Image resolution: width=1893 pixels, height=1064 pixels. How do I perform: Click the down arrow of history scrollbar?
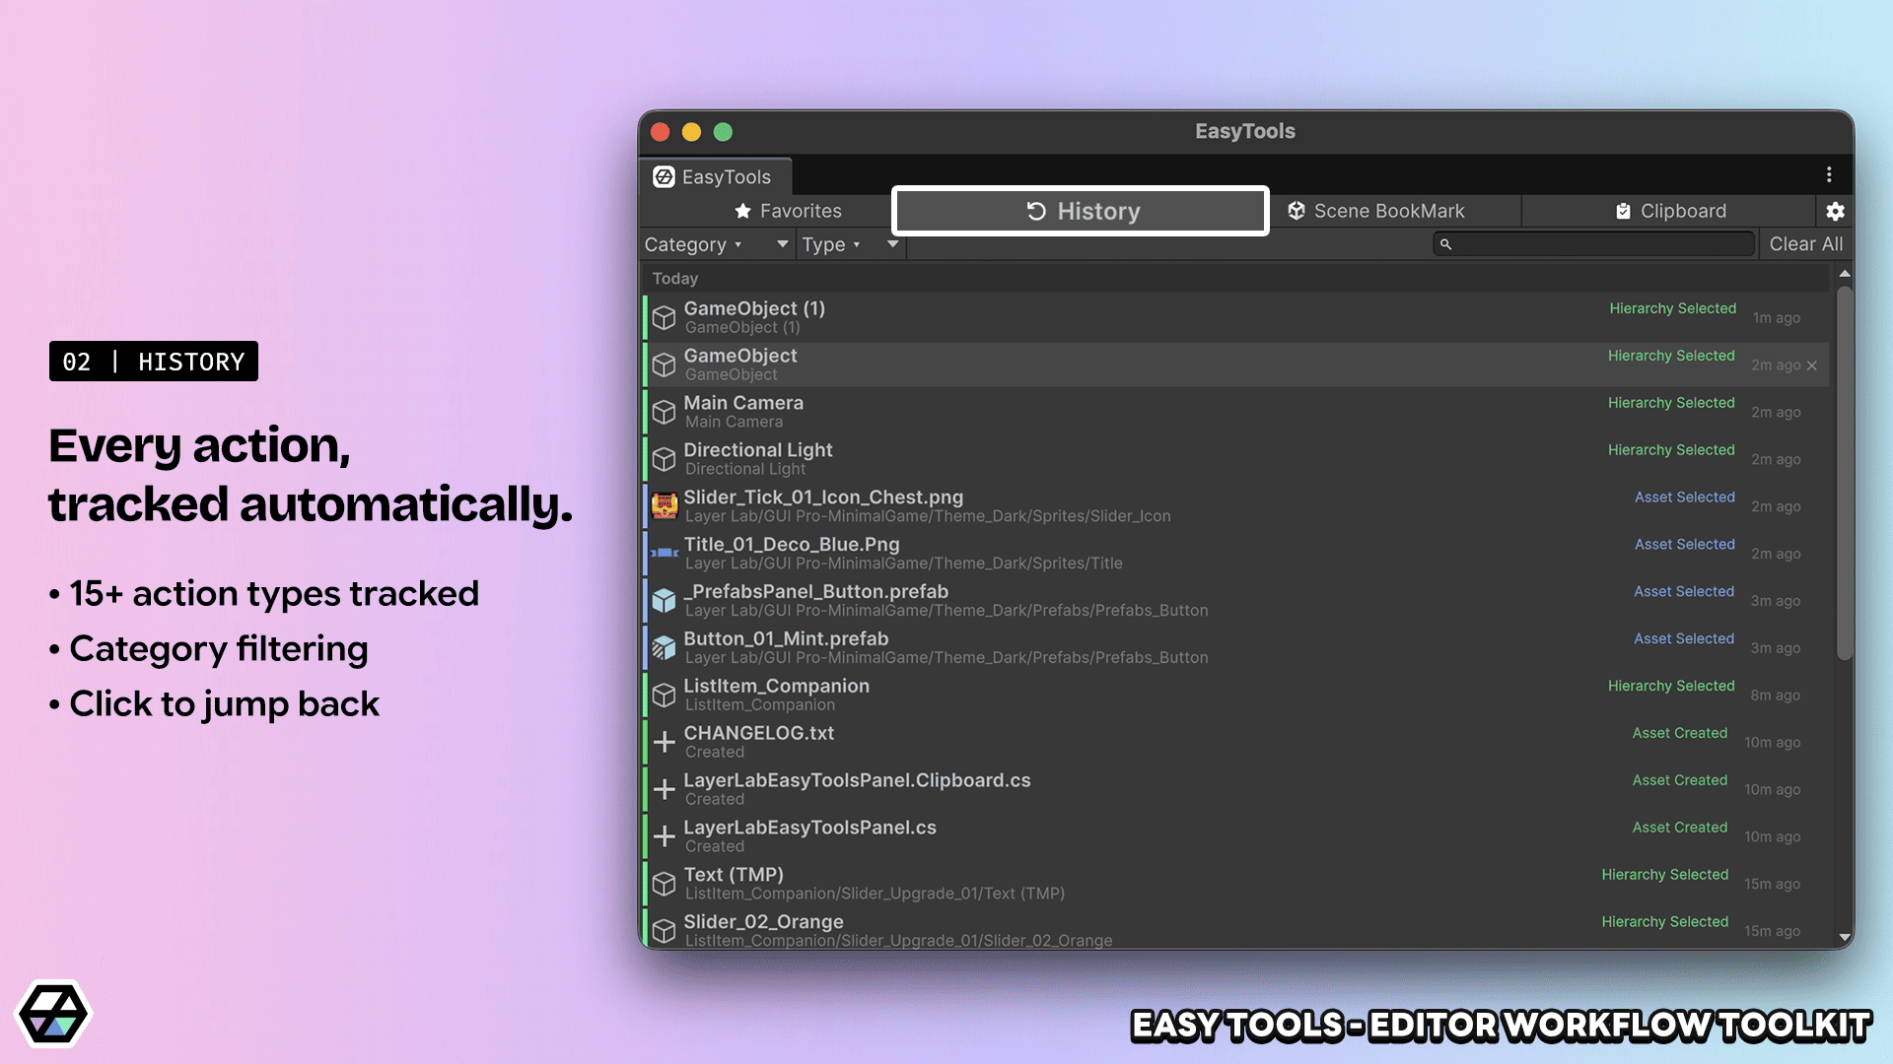tap(1844, 938)
